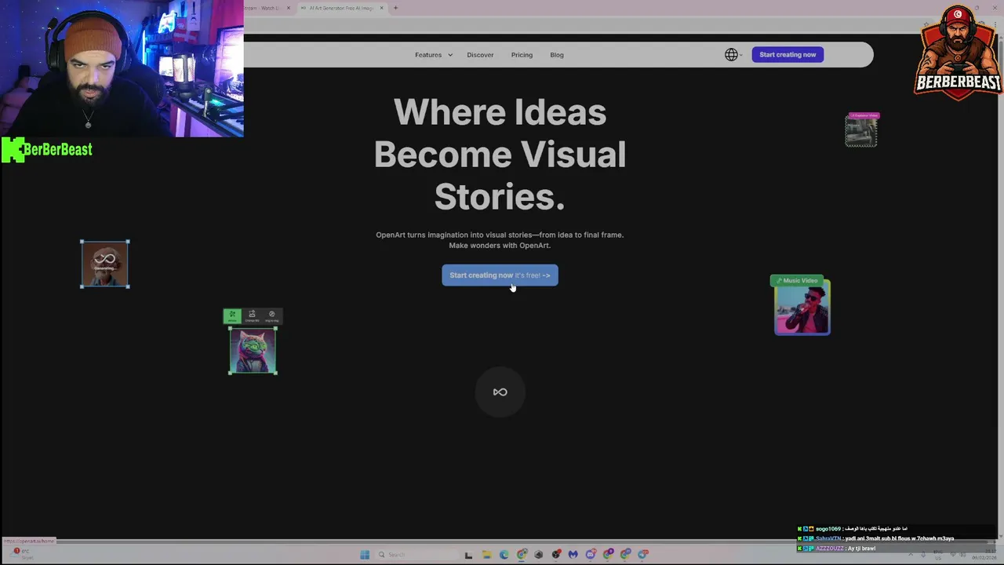Screen dimensions: 1004x565
Task: Open Discord from the taskbar
Action: click(591, 555)
